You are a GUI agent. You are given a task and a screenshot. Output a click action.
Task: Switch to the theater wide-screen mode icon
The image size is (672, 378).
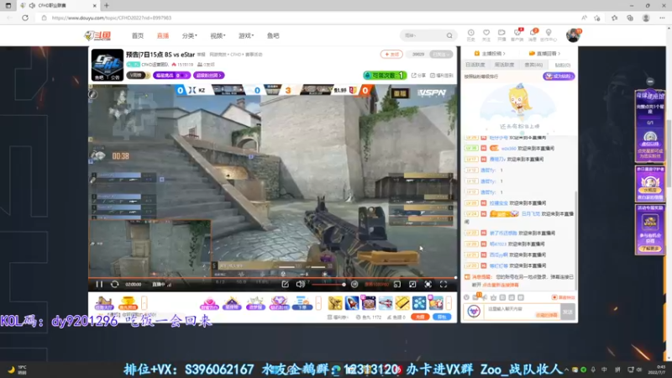click(412, 284)
